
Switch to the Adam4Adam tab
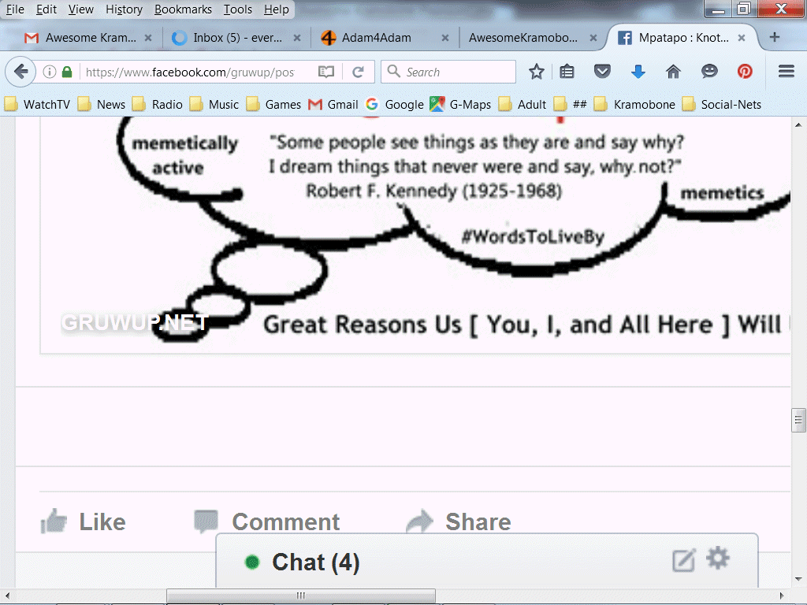coord(385,38)
